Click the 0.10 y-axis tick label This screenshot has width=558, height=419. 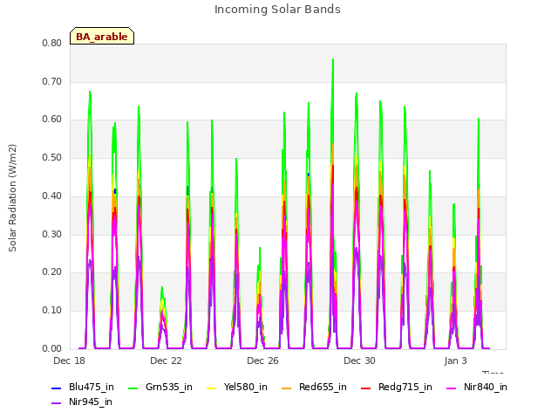[52, 311]
